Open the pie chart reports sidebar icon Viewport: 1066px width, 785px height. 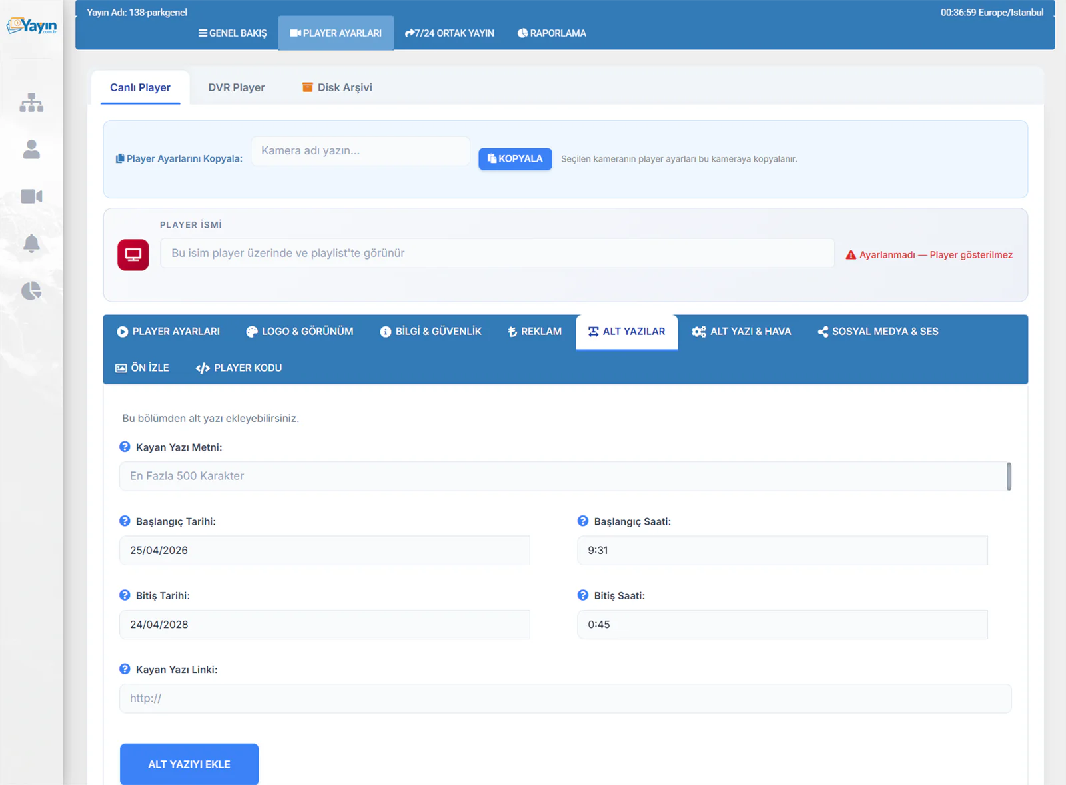[x=31, y=291]
